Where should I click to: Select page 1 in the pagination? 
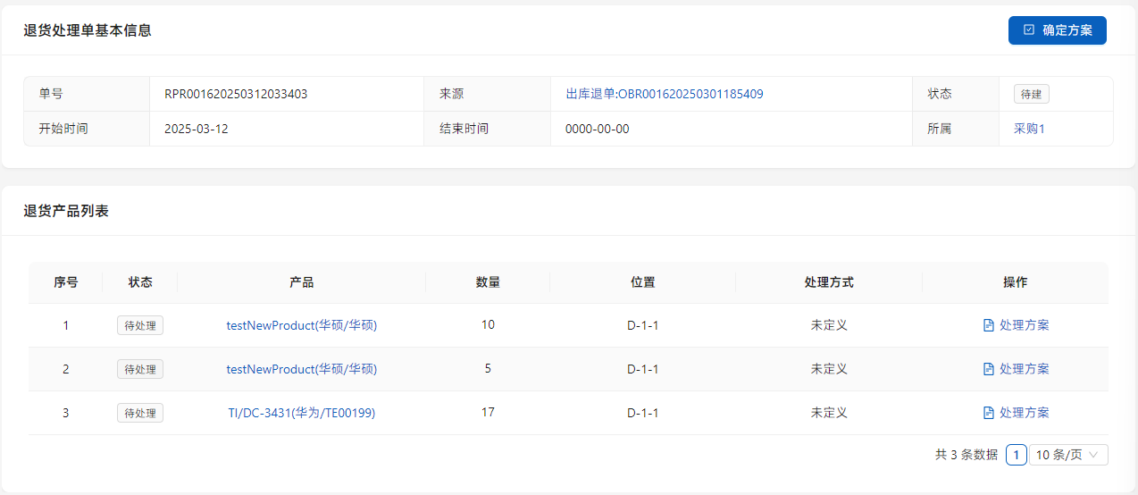click(1016, 455)
